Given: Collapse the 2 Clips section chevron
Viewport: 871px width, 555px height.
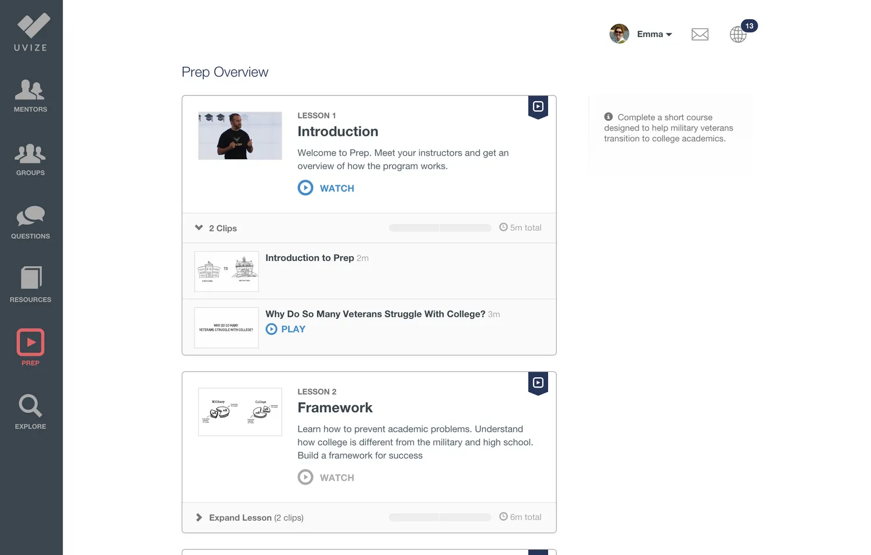Looking at the screenshot, I should (199, 228).
